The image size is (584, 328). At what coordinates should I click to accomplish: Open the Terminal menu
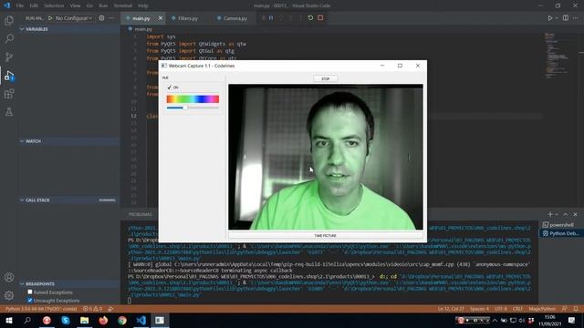(123, 5)
